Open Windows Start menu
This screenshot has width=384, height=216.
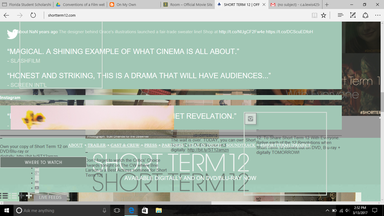(x=7, y=210)
